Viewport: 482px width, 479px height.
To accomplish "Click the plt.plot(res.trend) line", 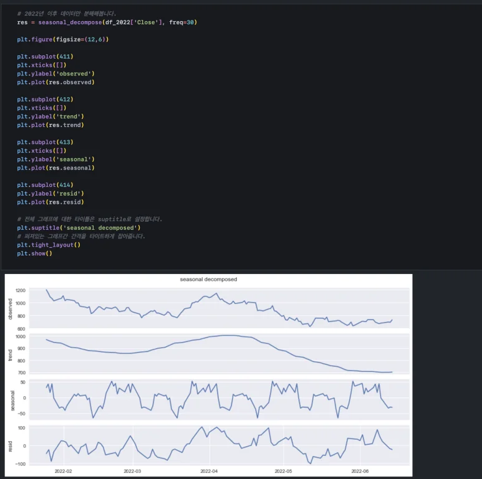I will [x=50, y=125].
